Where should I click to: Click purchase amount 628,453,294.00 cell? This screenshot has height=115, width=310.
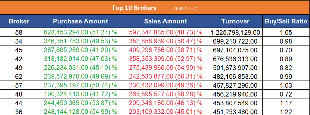[x=80, y=33]
